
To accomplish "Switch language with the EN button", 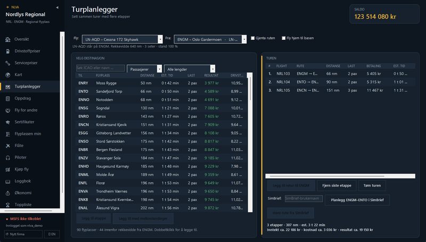I will (x=52, y=234).
